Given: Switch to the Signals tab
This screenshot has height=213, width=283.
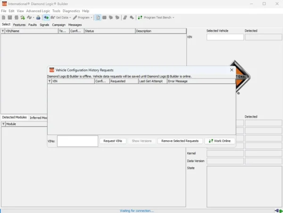Looking at the screenshot, I should [44, 25].
